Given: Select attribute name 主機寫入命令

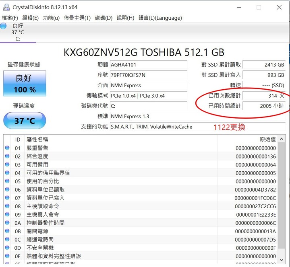Looking at the screenshot, I should [x=43, y=215].
